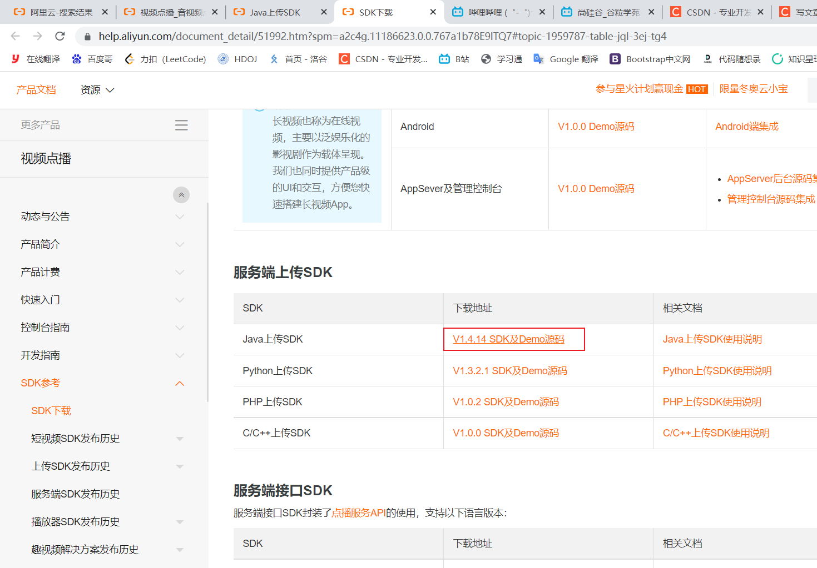Open the HDOJ bookmark
Screen dimensions: 817x568
237,59
